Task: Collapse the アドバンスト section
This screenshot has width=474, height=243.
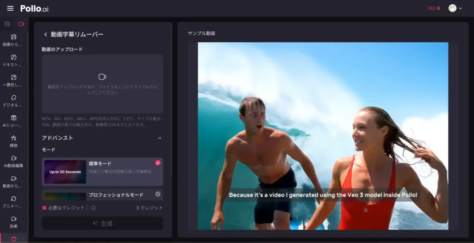Action: pyautogui.click(x=160, y=138)
